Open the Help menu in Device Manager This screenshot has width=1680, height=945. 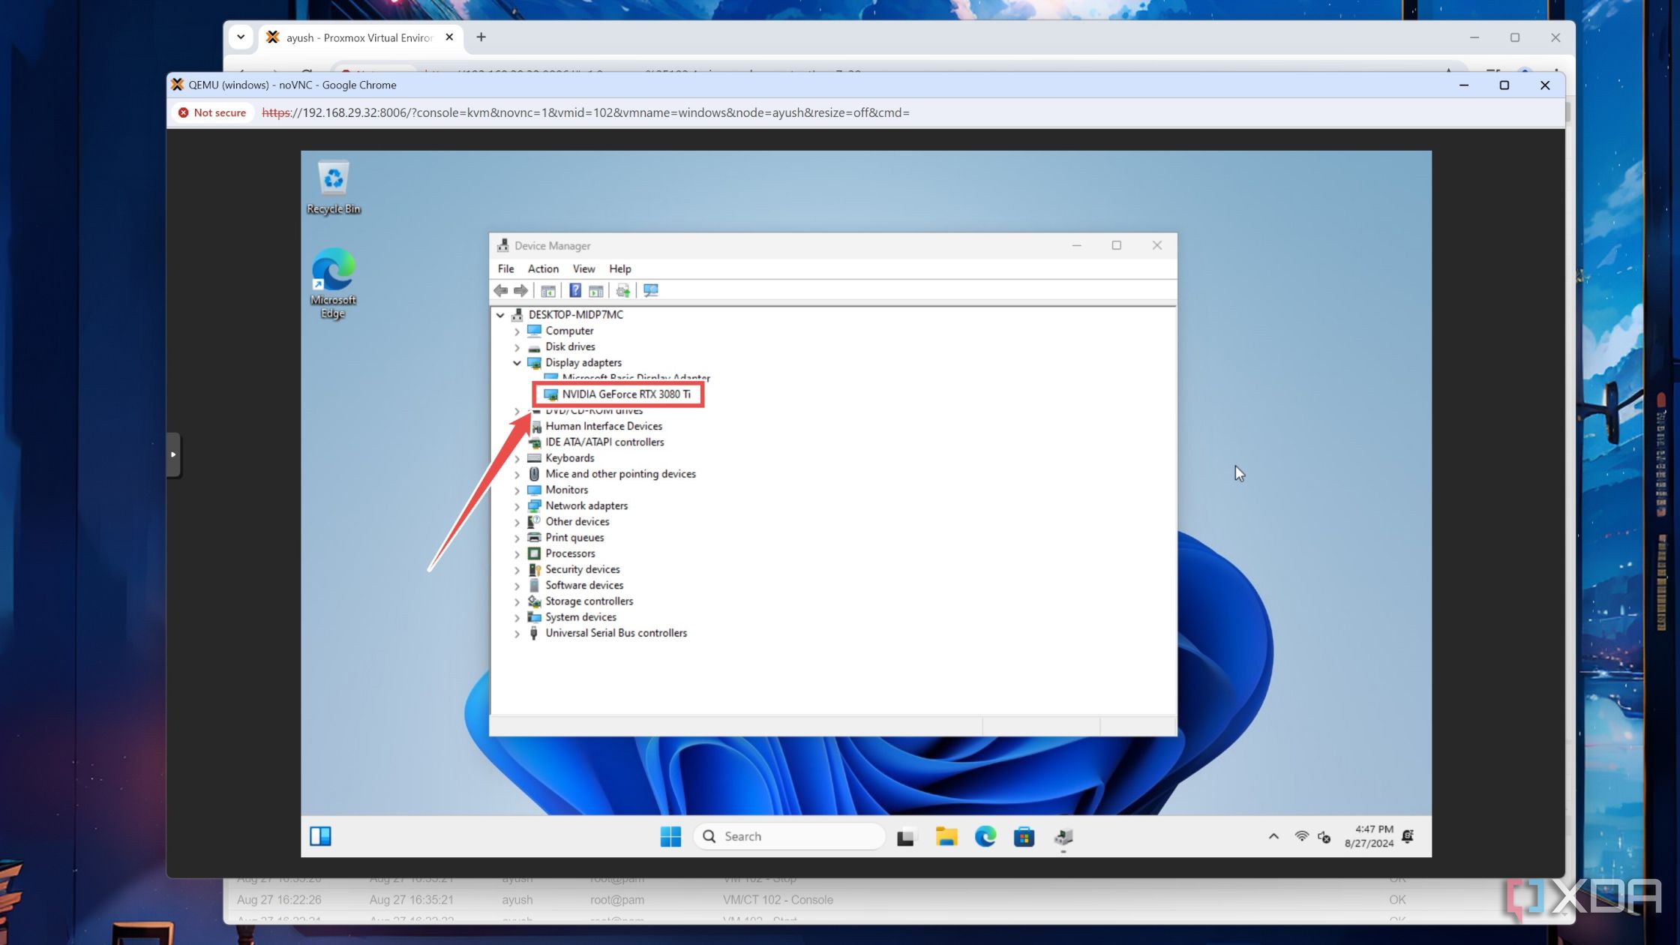[x=619, y=268]
